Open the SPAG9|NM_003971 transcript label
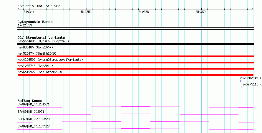The height and width of the screenshot is (133, 262). point(31,112)
